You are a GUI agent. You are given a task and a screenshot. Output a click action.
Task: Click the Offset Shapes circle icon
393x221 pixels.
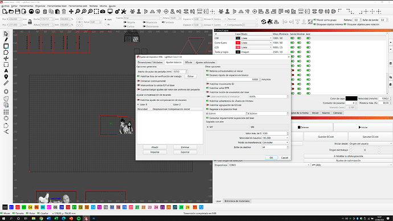click(6, 92)
